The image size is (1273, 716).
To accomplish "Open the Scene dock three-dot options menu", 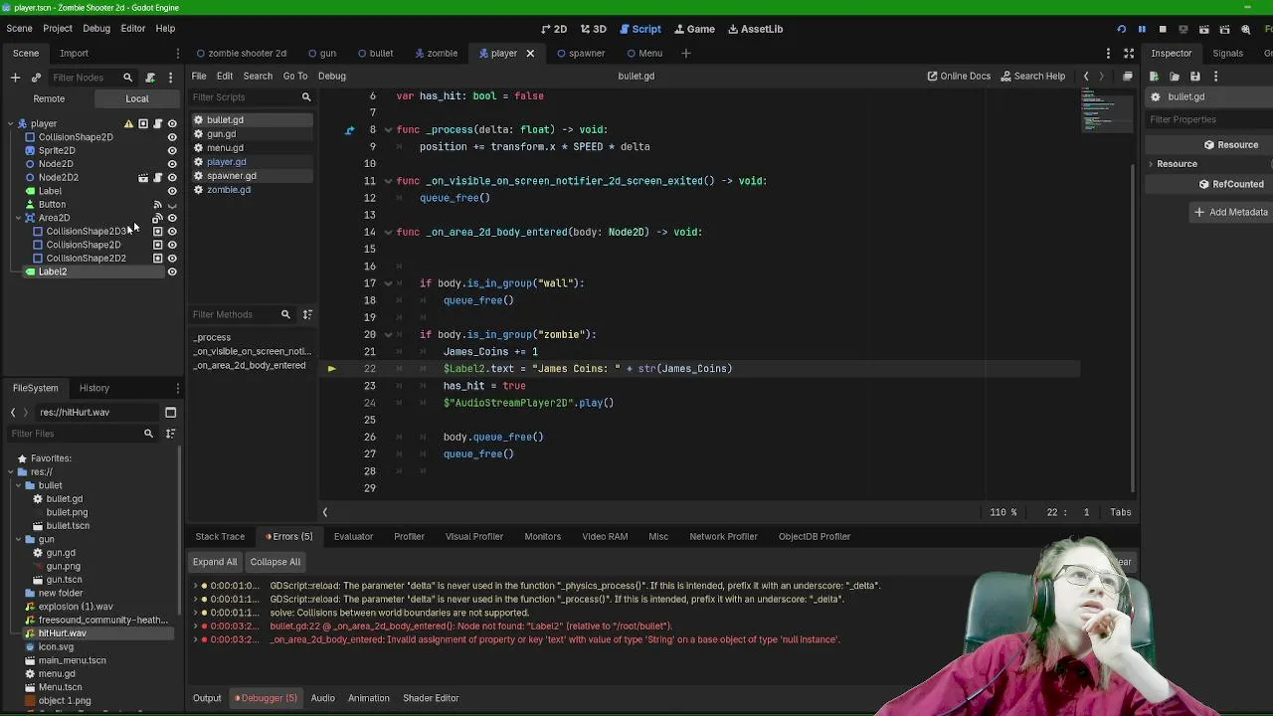I will [170, 77].
